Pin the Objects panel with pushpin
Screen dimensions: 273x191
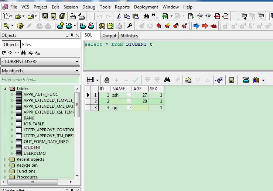click(72, 35)
